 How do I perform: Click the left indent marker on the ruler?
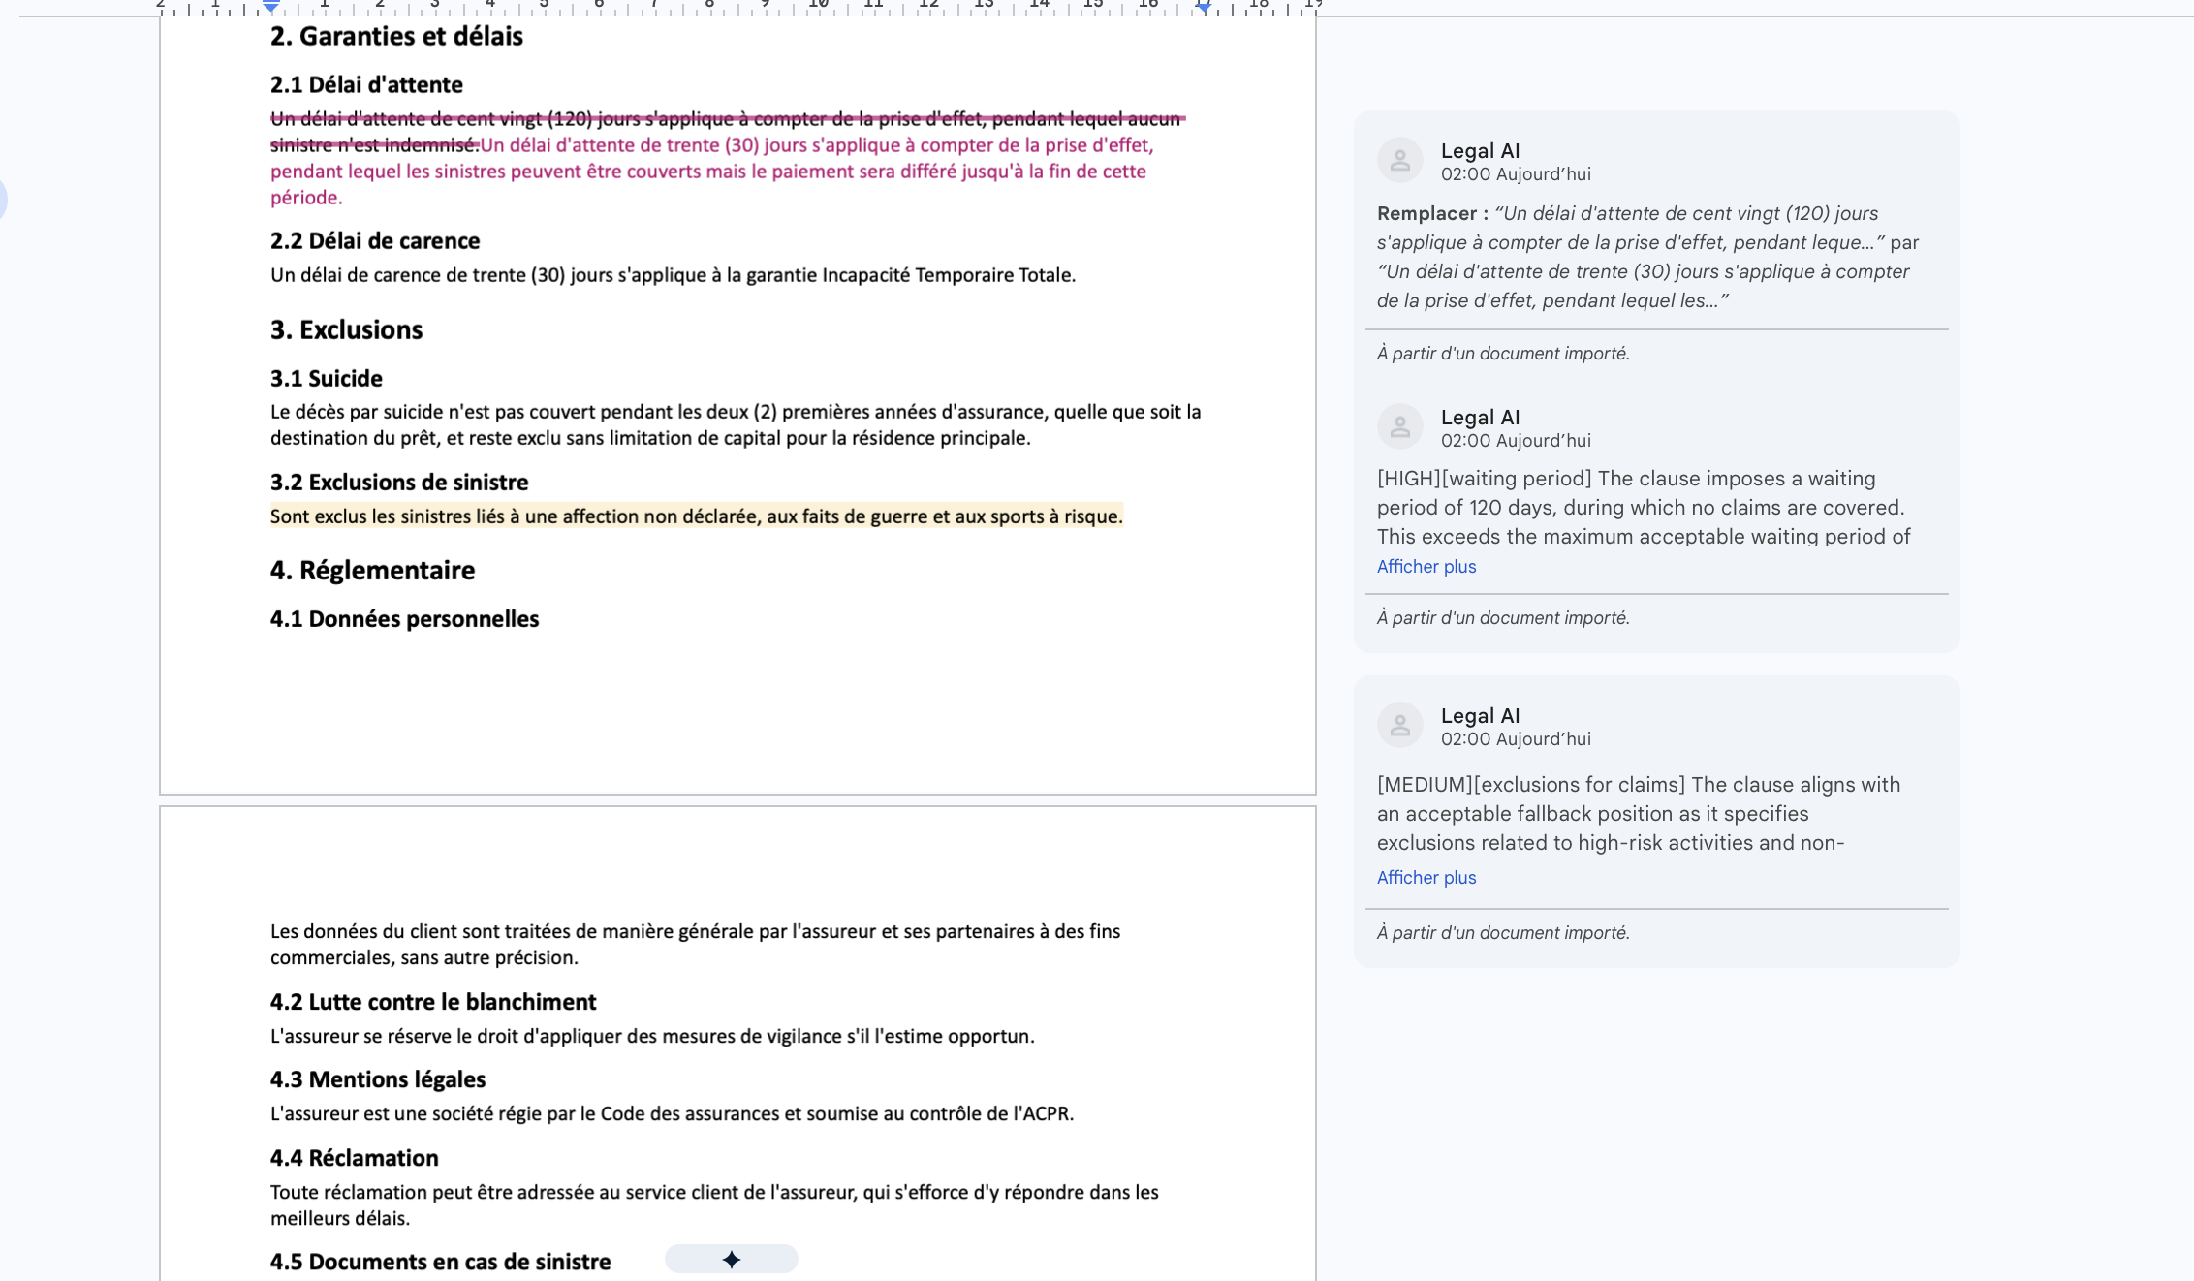pos(271,6)
